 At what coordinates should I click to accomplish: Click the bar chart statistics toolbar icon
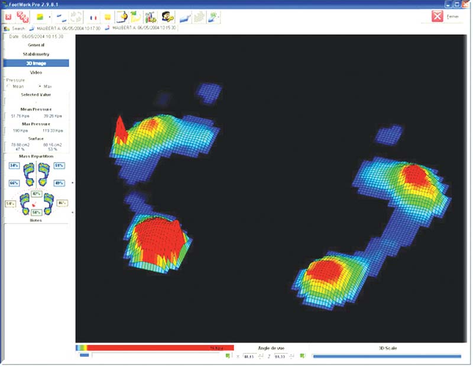click(x=151, y=17)
